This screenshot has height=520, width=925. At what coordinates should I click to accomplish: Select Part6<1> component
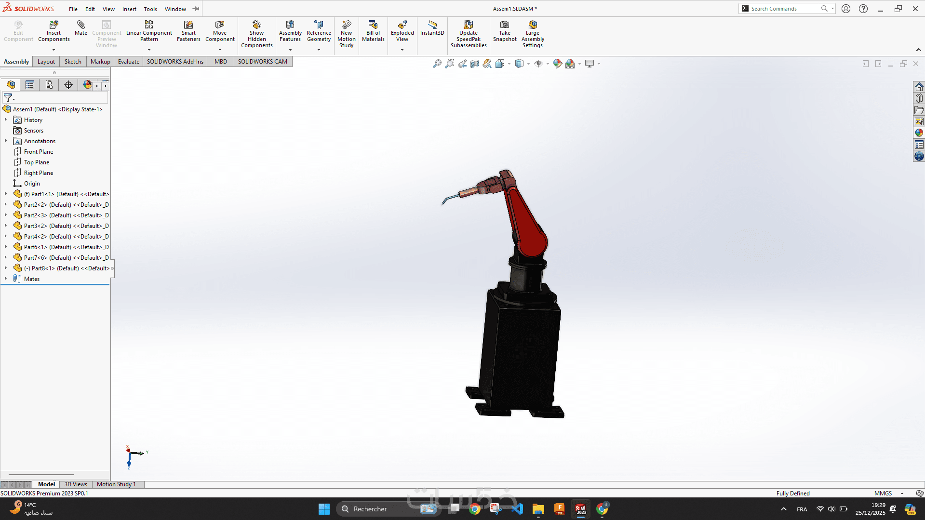click(x=66, y=247)
